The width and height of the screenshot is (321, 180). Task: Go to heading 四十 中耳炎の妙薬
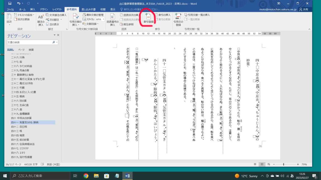pos(21,118)
